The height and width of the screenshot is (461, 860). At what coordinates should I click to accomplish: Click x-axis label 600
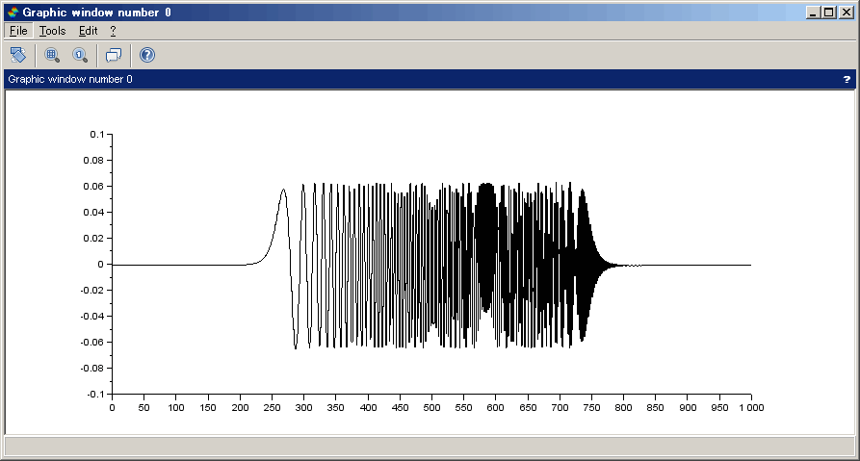point(495,408)
